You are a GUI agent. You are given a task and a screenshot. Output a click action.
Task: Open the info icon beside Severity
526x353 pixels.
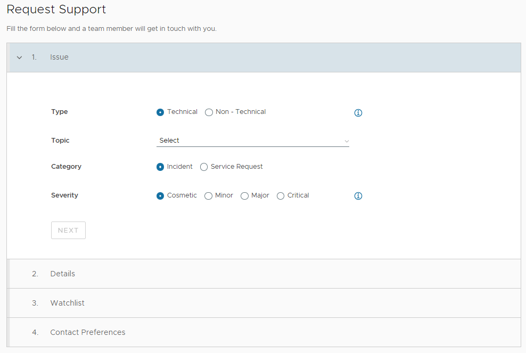pos(358,196)
